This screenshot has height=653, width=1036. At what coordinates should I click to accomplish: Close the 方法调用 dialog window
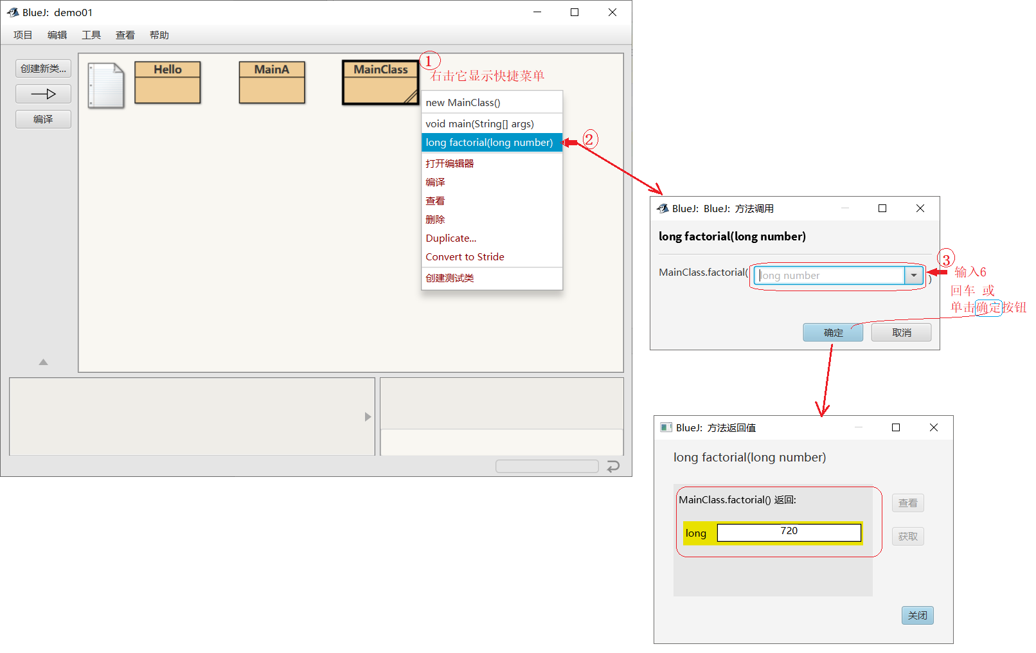920,208
